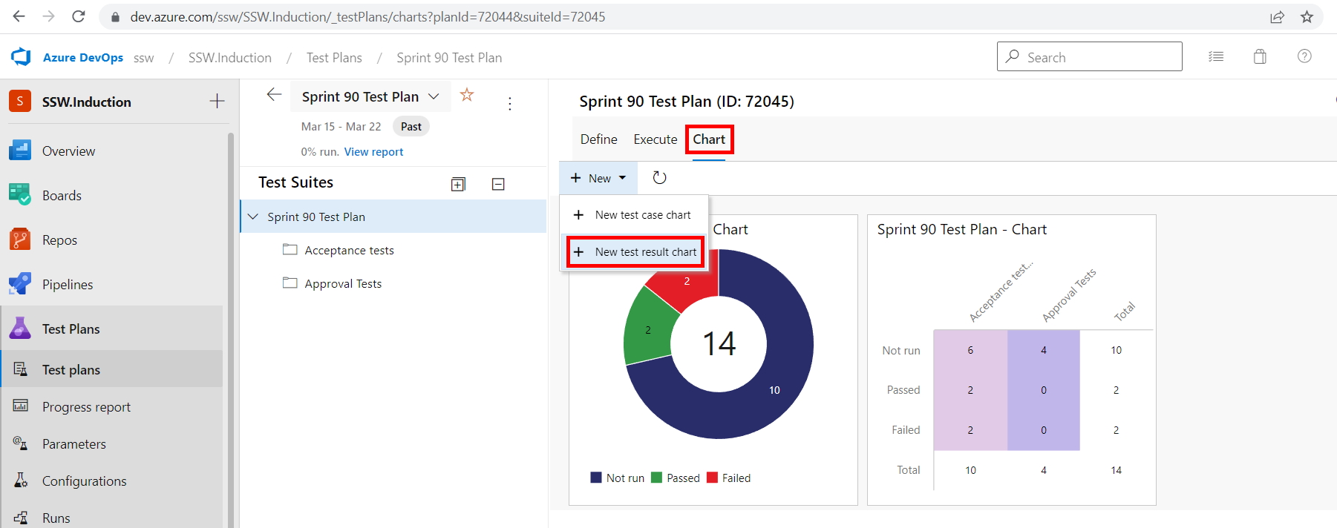Open the New chart dropdown

pos(598,178)
